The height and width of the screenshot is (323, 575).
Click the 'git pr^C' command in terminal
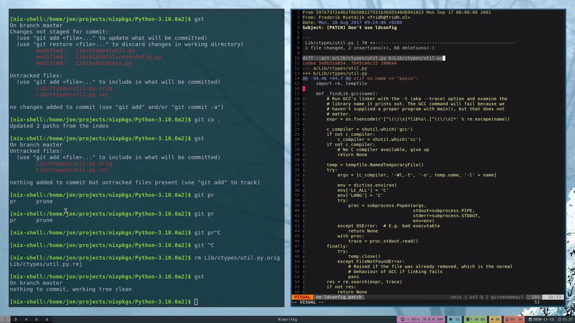tap(207, 232)
